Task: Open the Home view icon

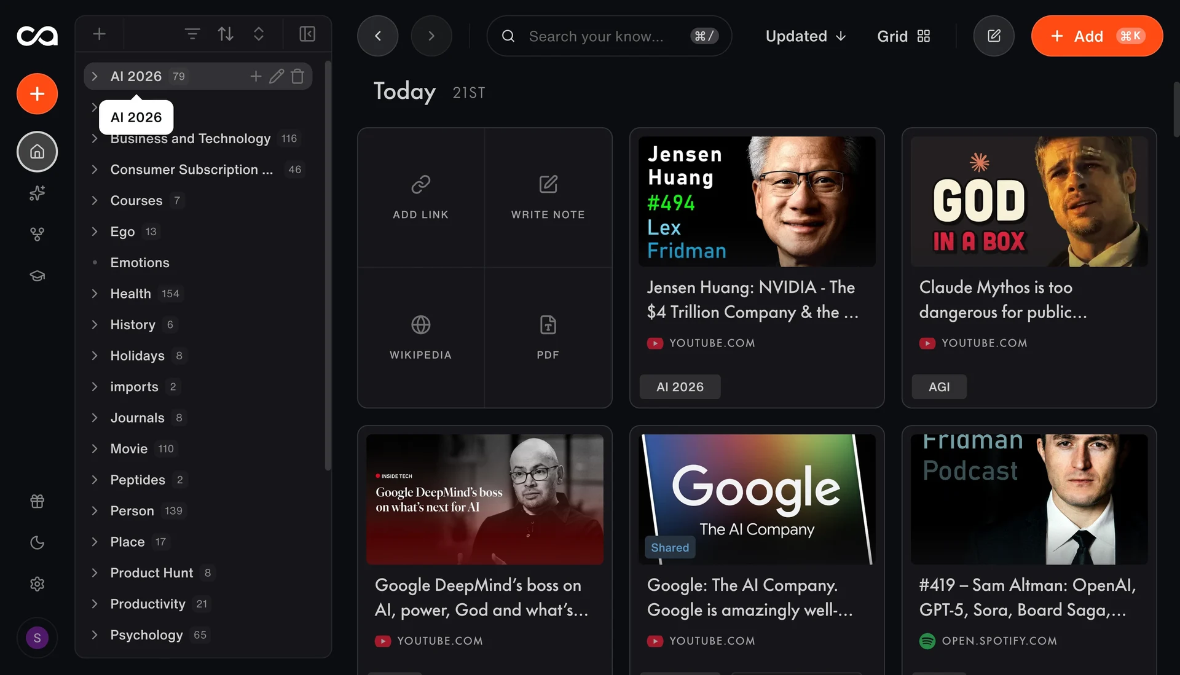Action: pyautogui.click(x=37, y=152)
